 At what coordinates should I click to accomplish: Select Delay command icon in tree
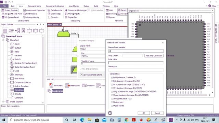click(15, 52)
